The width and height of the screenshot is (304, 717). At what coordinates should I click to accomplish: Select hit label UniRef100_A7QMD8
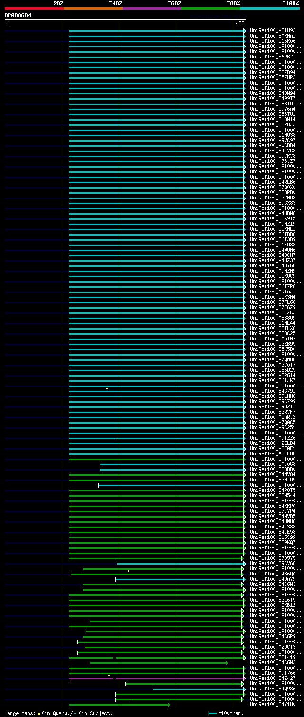coord(273,360)
